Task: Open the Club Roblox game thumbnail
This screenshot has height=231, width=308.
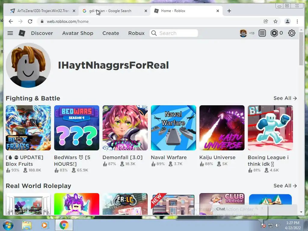Action: (x=222, y=204)
